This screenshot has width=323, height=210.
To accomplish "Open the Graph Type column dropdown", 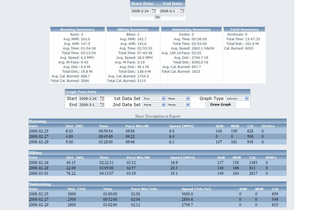I will (x=237, y=99).
